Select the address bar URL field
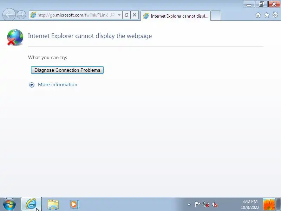 click(73, 15)
